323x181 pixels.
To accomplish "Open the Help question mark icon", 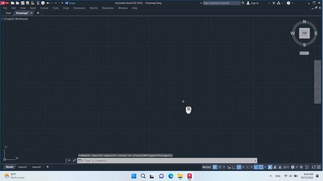I will [288, 3].
